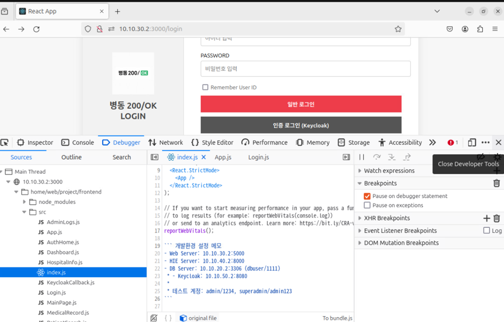Expand the node_modules folder
Screen dimensions: 504x322
tap(24, 202)
